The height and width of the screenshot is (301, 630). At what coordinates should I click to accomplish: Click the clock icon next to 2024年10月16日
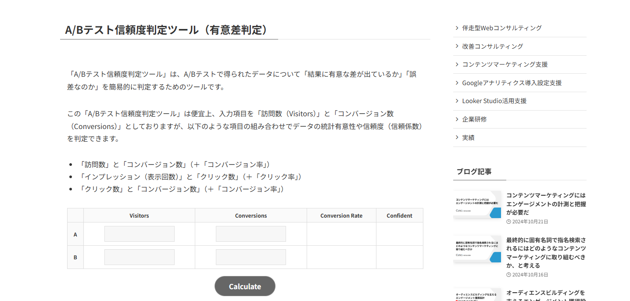(508, 275)
